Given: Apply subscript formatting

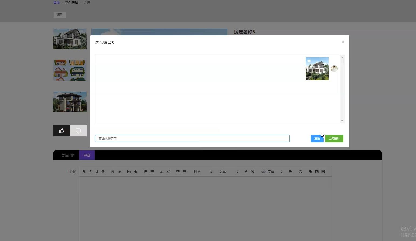Looking at the screenshot, I should coord(162,172).
